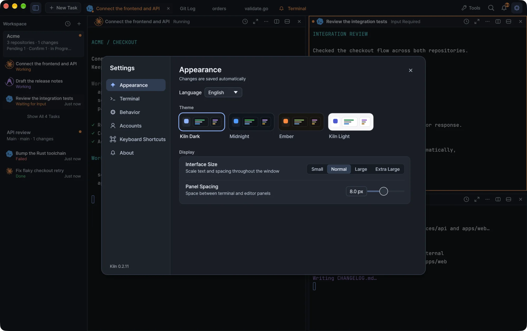The width and height of the screenshot is (527, 331).
Task: Open the notifications bell in title bar
Action: (x=504, y=8)
